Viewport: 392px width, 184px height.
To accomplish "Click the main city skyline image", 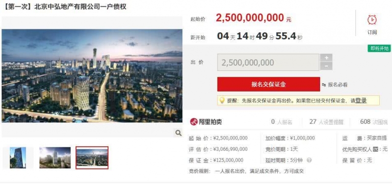I will coord(92,76).
